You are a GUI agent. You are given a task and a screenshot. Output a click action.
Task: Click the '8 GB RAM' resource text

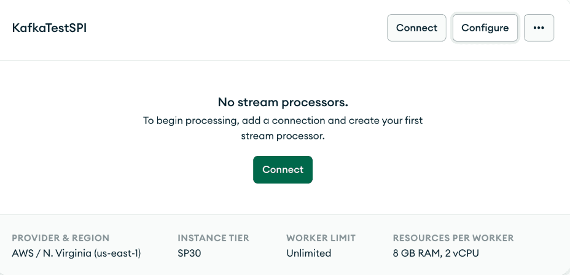coord(416,253)
